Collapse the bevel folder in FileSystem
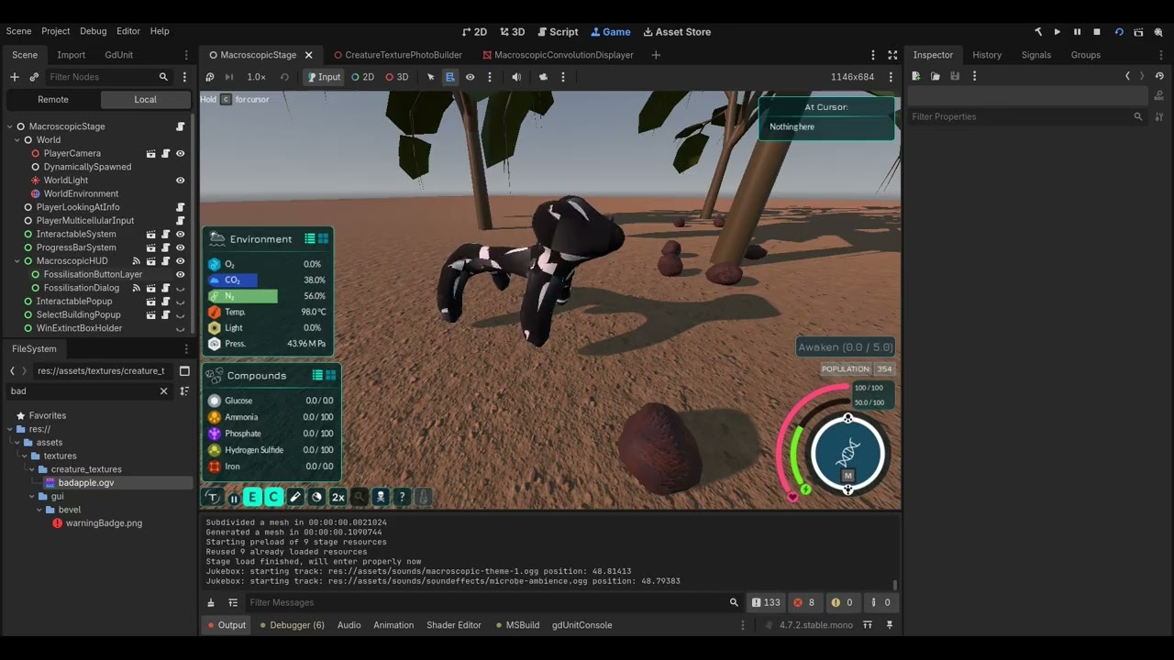 (x=39, y=510)
